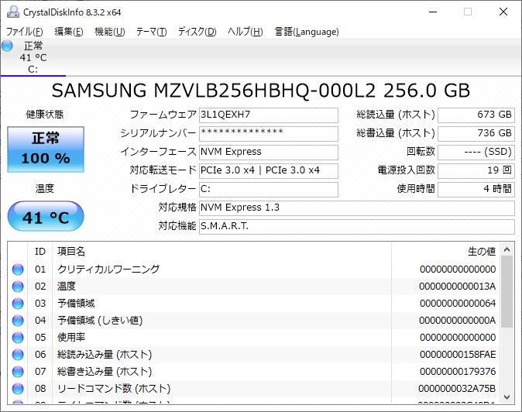
Task: Click the scroll up arrow of SMART list
Action: point(507,249)
